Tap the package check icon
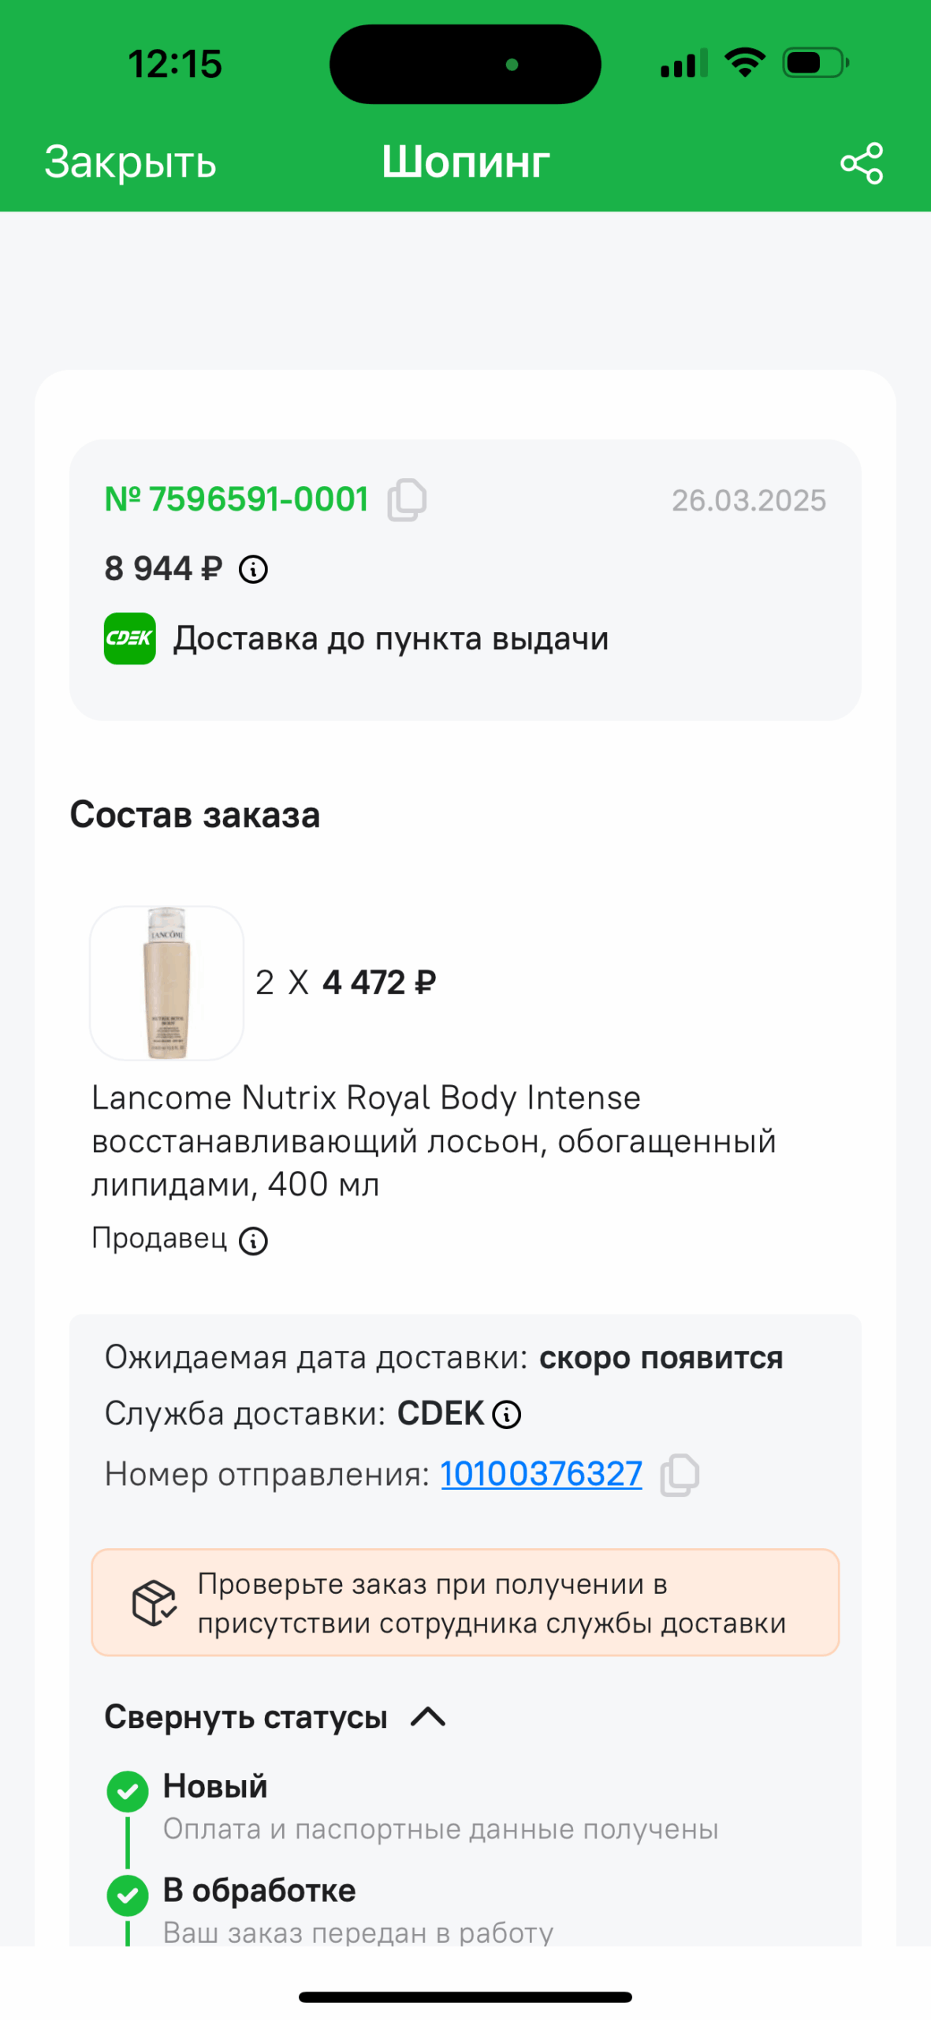 coord(154,1603)
